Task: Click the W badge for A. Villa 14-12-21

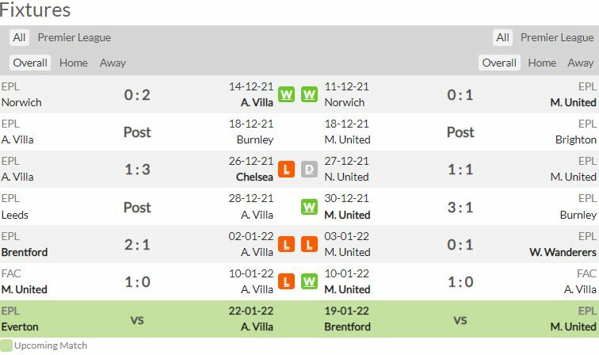Action: (x=286, y=94)
